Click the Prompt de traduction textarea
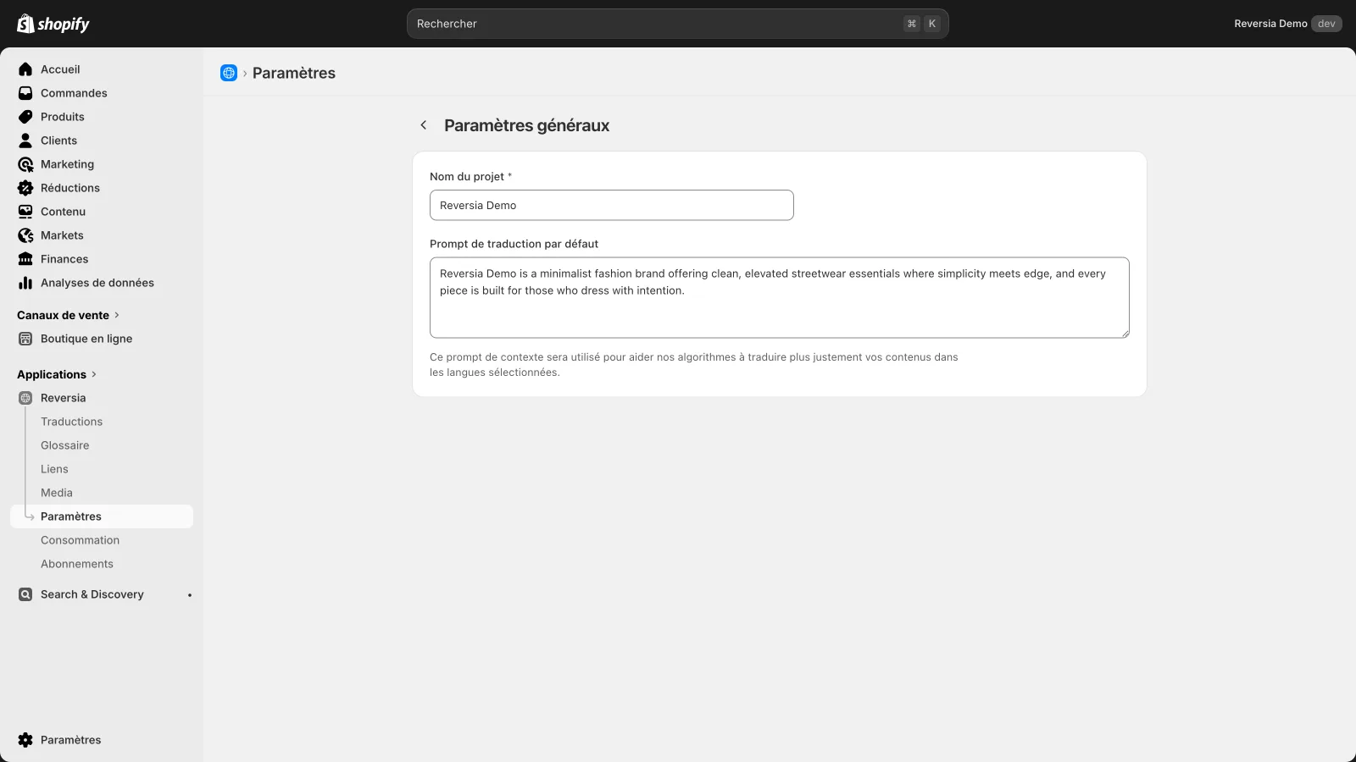The width and height of the screenshot is (1356, 762). (x=780, y=297)
